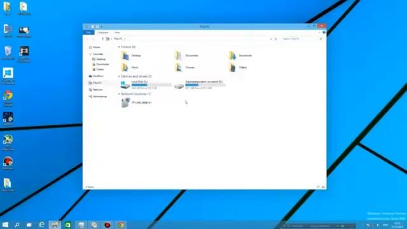Open Google Chrome desktop shortcut
Screen dimensions: 407x229
(8, 98)
